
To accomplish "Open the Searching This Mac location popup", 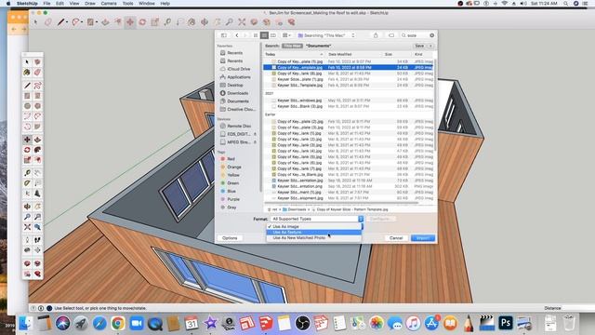I will (326, 35).
